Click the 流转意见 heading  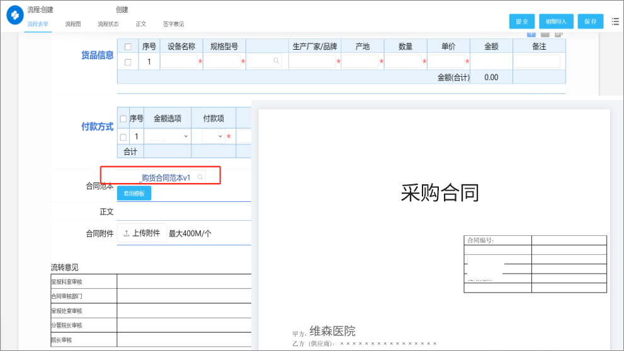pyautogui.click(x=64, y=267)
